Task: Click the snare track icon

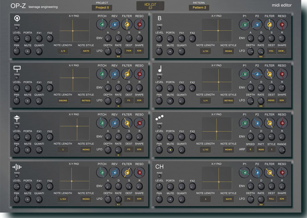Action: click(x=17, y=68)
